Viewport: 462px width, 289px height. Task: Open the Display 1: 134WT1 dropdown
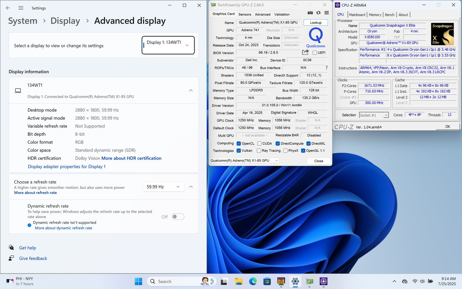tap(168, 45)
